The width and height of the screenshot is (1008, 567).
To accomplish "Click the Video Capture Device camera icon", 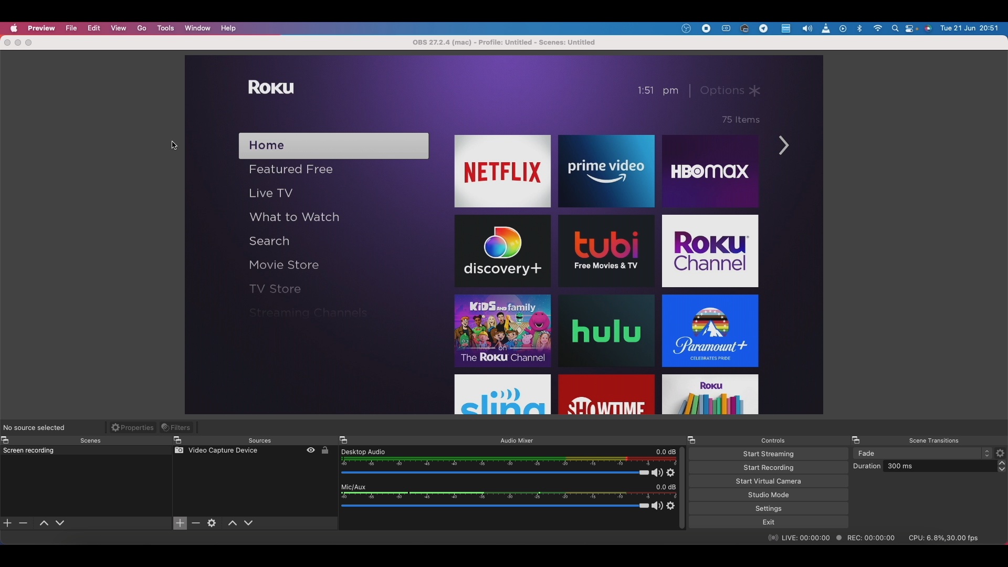I will [x=180, y=451].
